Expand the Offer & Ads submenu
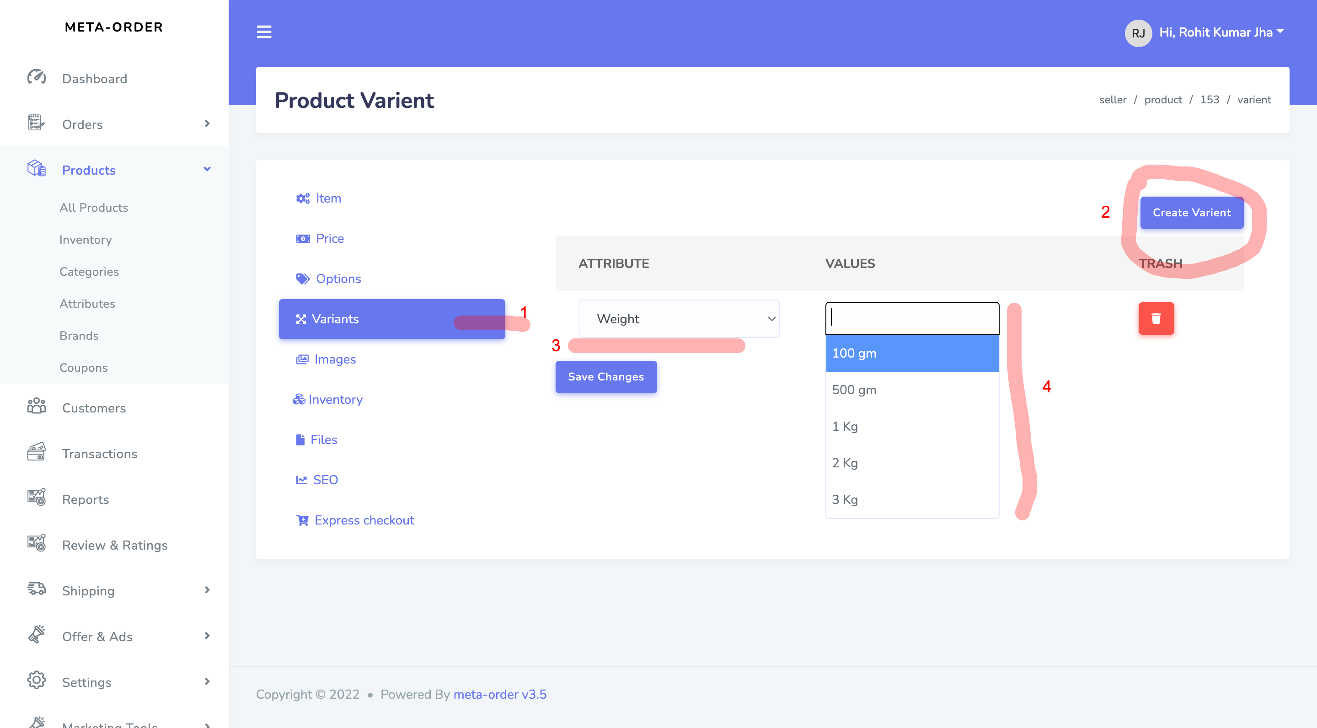 [207, 636]
